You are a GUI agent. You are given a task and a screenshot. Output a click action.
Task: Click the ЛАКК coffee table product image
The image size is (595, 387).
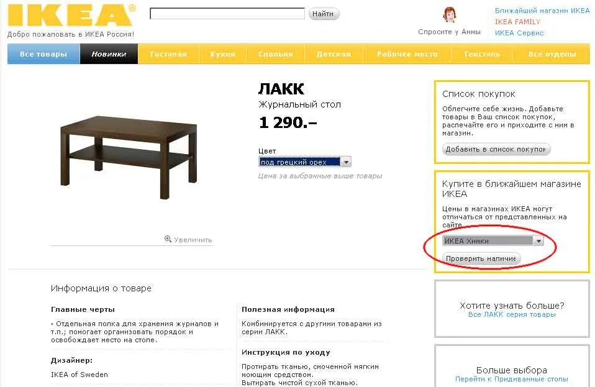click(x=129, y=157)
